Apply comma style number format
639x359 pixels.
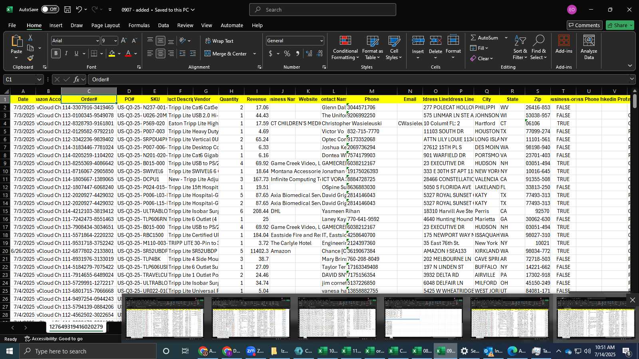[x=298, y=53]
